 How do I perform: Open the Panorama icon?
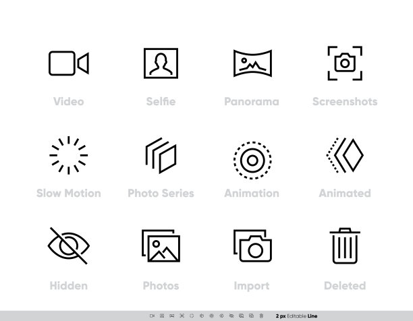tap(252, 64)
